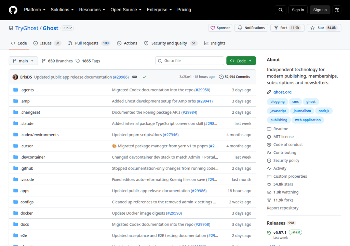This screenshot has width=350, height=246.
Task: Expand the Platform menu
Action: pos(35,10)
